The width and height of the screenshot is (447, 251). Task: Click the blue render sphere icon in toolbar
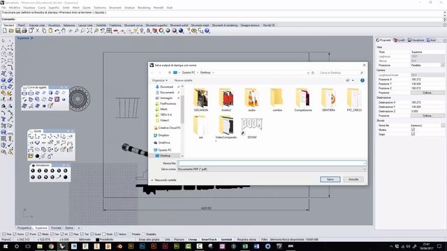(x=181, y=31)
